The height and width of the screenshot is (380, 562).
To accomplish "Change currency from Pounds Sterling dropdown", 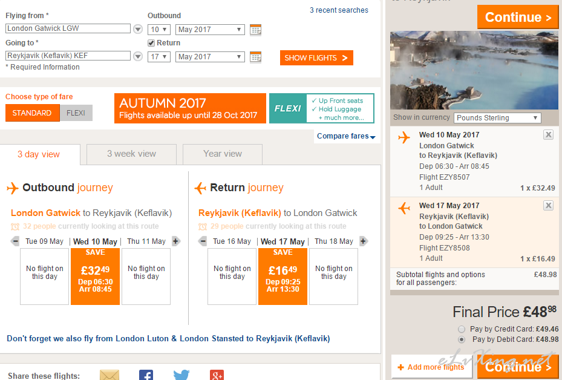I will [497, 118].
